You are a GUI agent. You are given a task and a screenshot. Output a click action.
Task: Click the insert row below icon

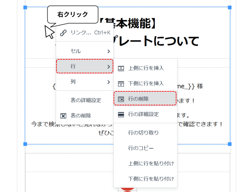[x=121, y=84]
